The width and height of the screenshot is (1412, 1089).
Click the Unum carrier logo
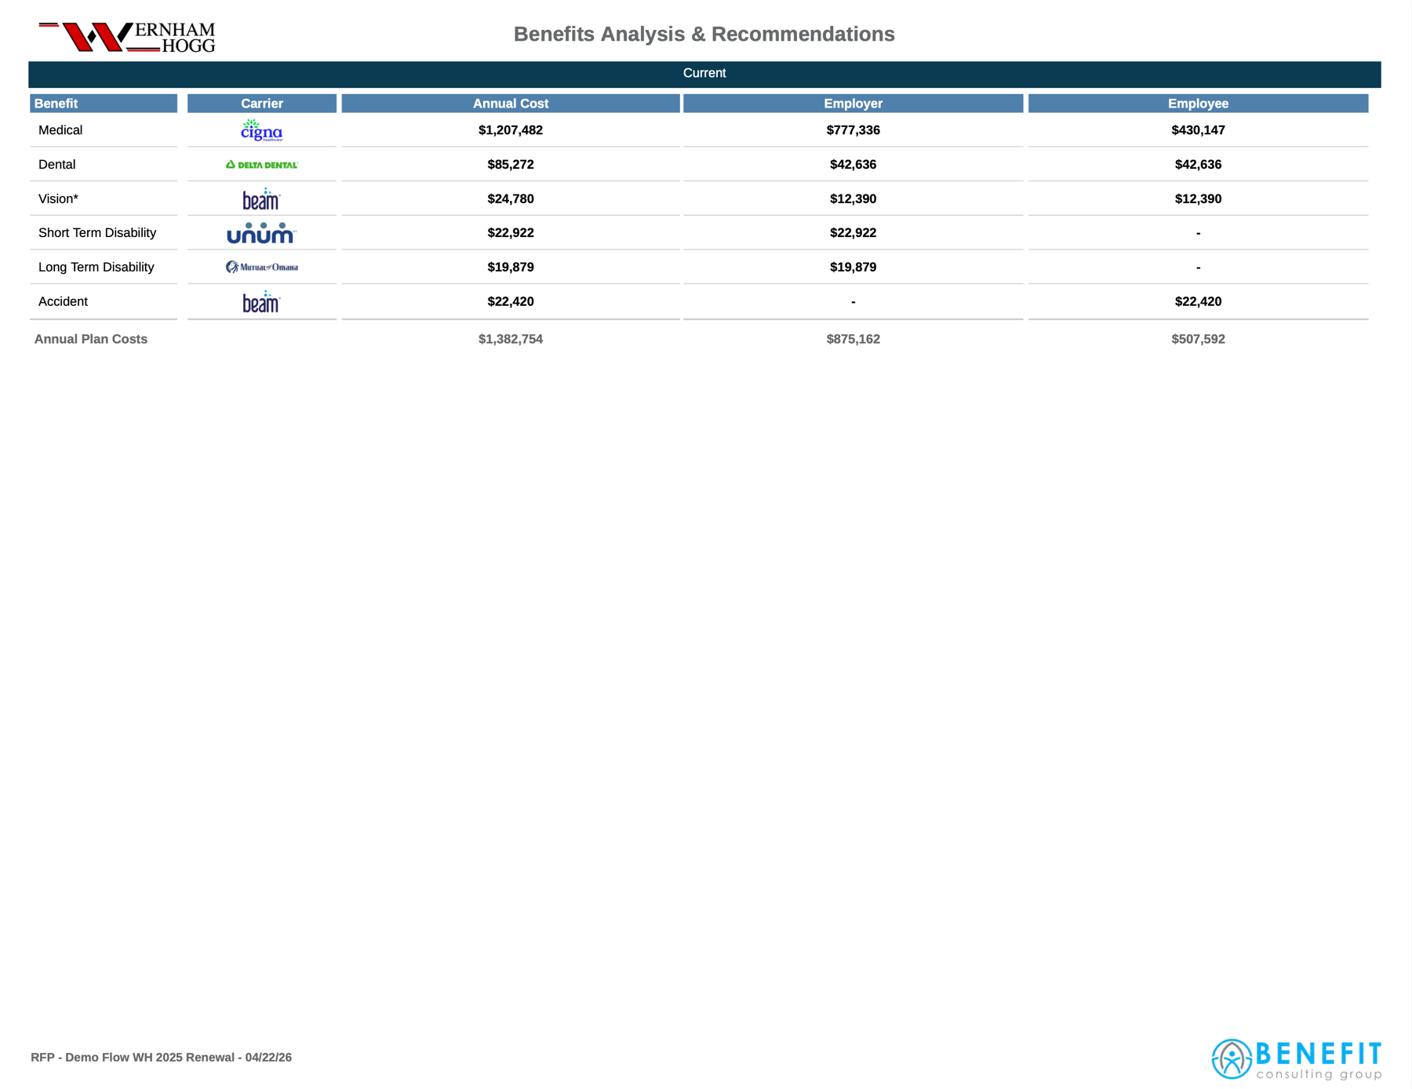coord(261,233)
